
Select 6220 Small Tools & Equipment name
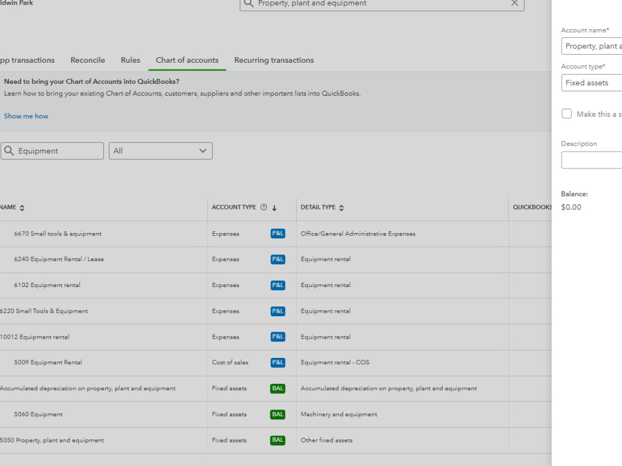(44, 311)
